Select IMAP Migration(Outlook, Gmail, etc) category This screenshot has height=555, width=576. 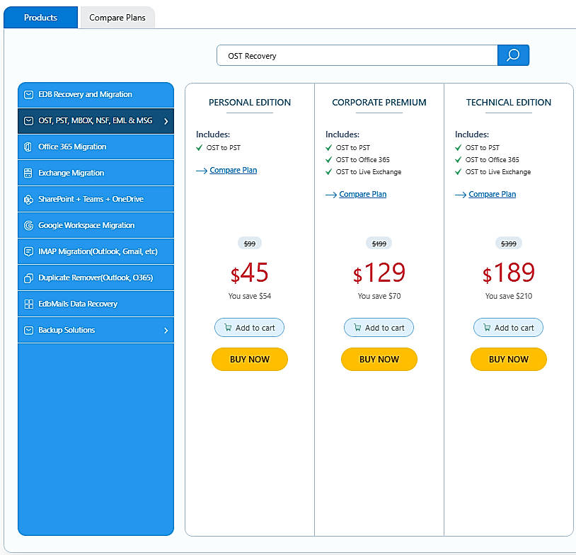coord(96,251)
